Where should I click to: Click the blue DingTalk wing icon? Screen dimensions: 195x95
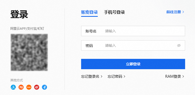44,87
